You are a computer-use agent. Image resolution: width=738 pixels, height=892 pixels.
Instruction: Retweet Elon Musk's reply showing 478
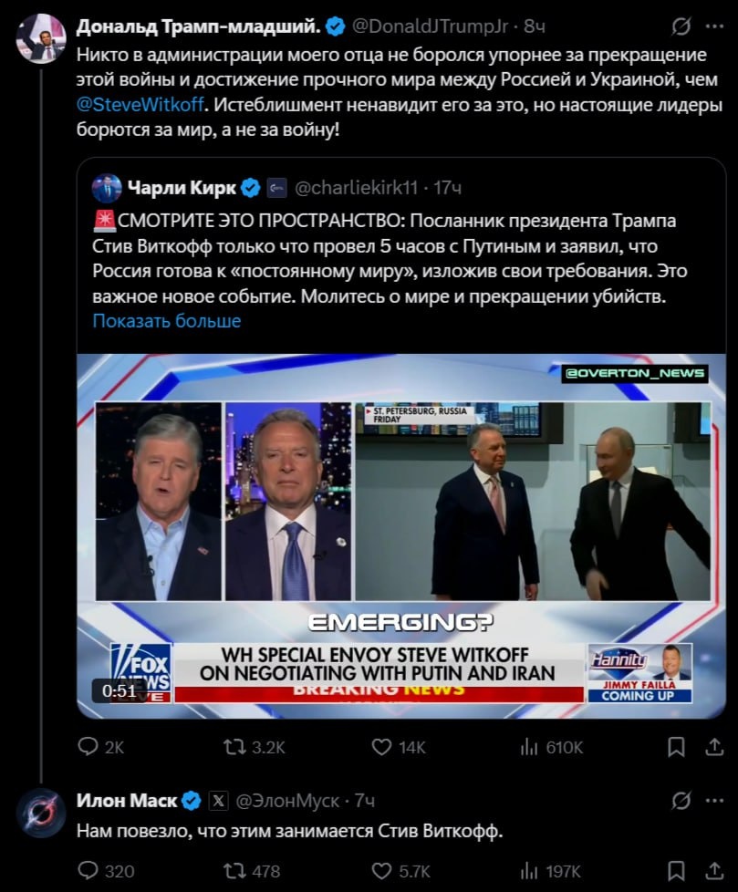[234, 870]
